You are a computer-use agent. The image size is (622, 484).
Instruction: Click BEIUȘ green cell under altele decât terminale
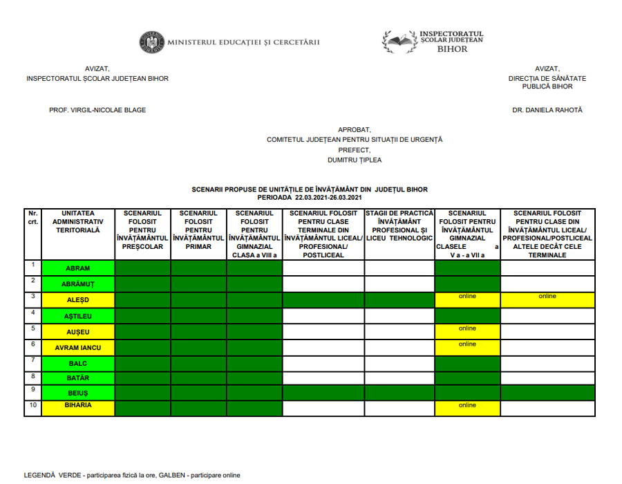click(x=547, y=393)
